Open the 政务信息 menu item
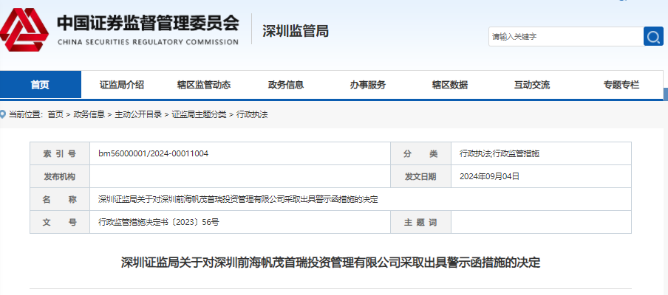The width and height of the screenshot is (668, 295). [x=286, y=85]
